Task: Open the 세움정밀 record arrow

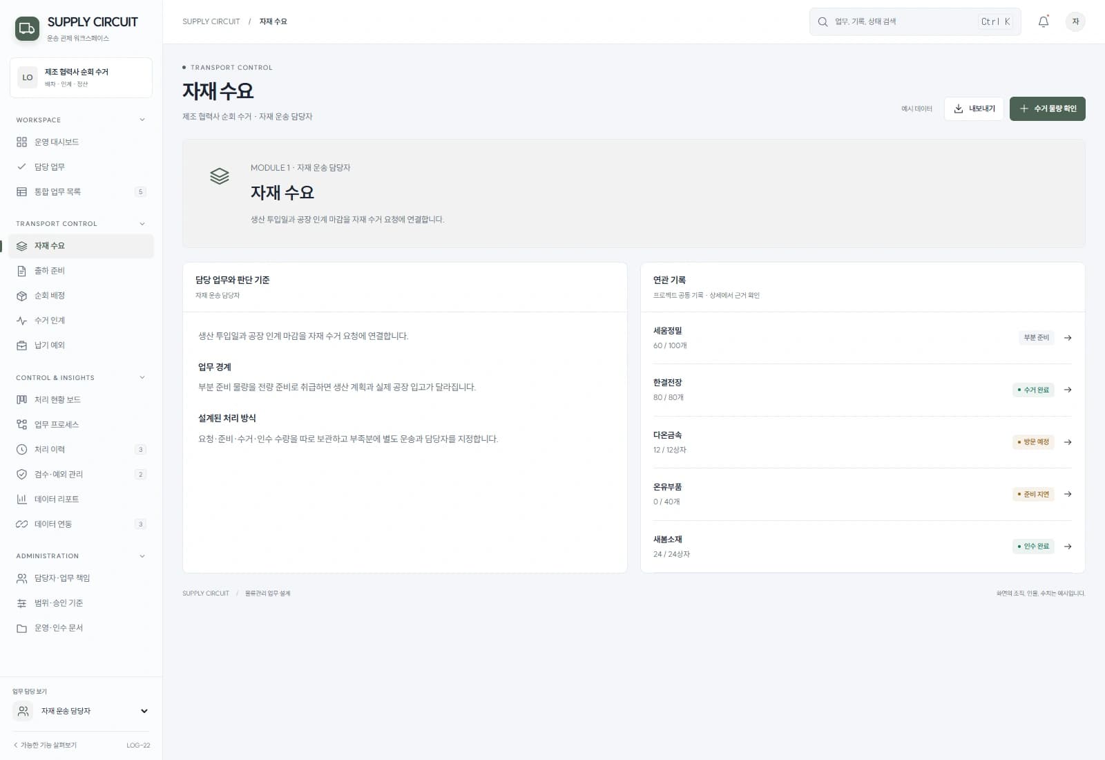Action: [x=1068, y=338]
